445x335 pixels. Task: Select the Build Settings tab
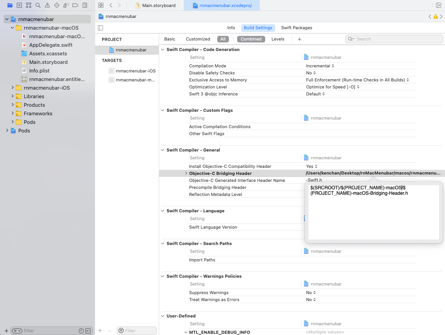pyautogui.click(x=258, y=28)
